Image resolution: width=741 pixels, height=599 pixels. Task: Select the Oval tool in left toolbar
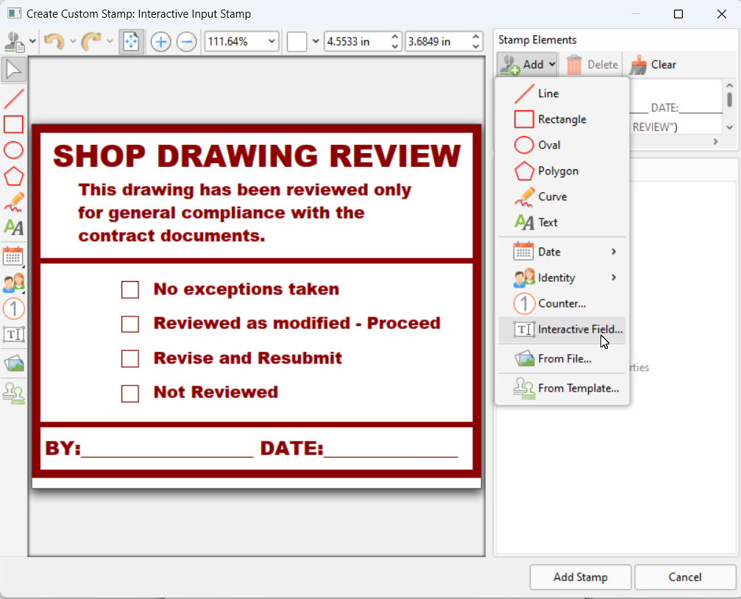[14, 150]
